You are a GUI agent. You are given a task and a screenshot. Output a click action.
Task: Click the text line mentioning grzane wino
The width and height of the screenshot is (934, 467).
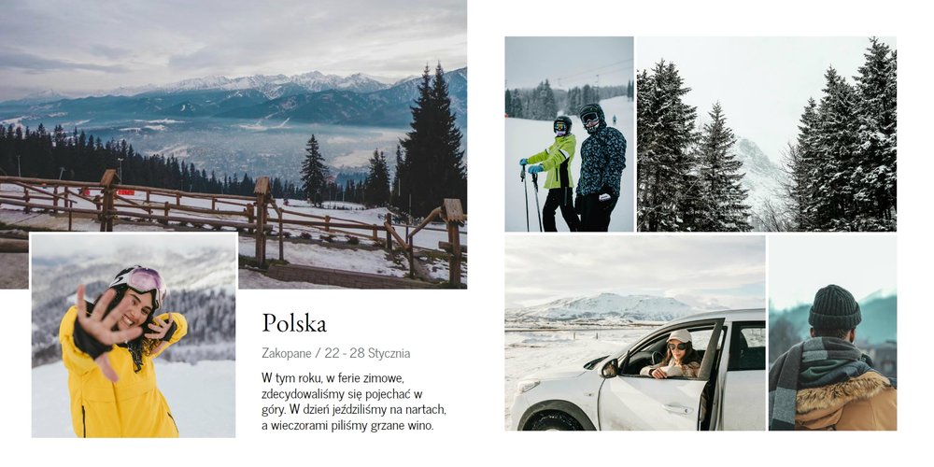coord(347,425)
